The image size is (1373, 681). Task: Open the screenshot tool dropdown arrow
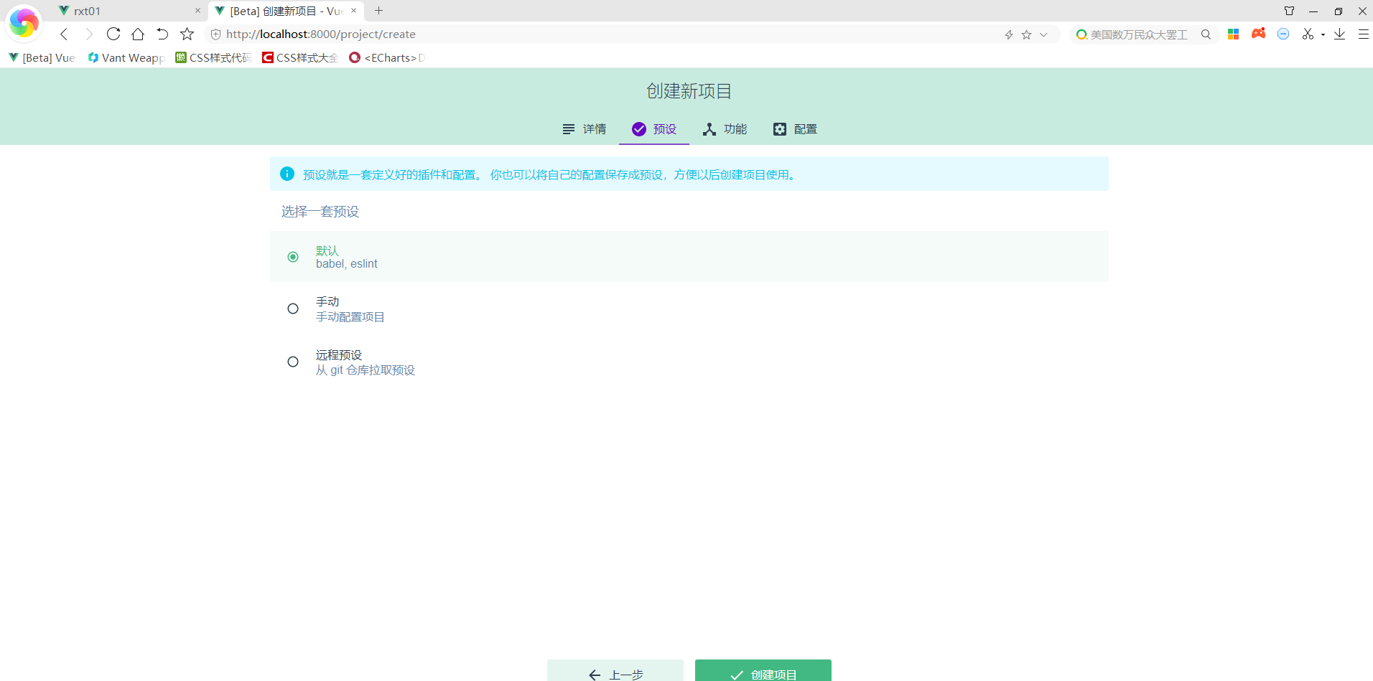(1323, 34)
